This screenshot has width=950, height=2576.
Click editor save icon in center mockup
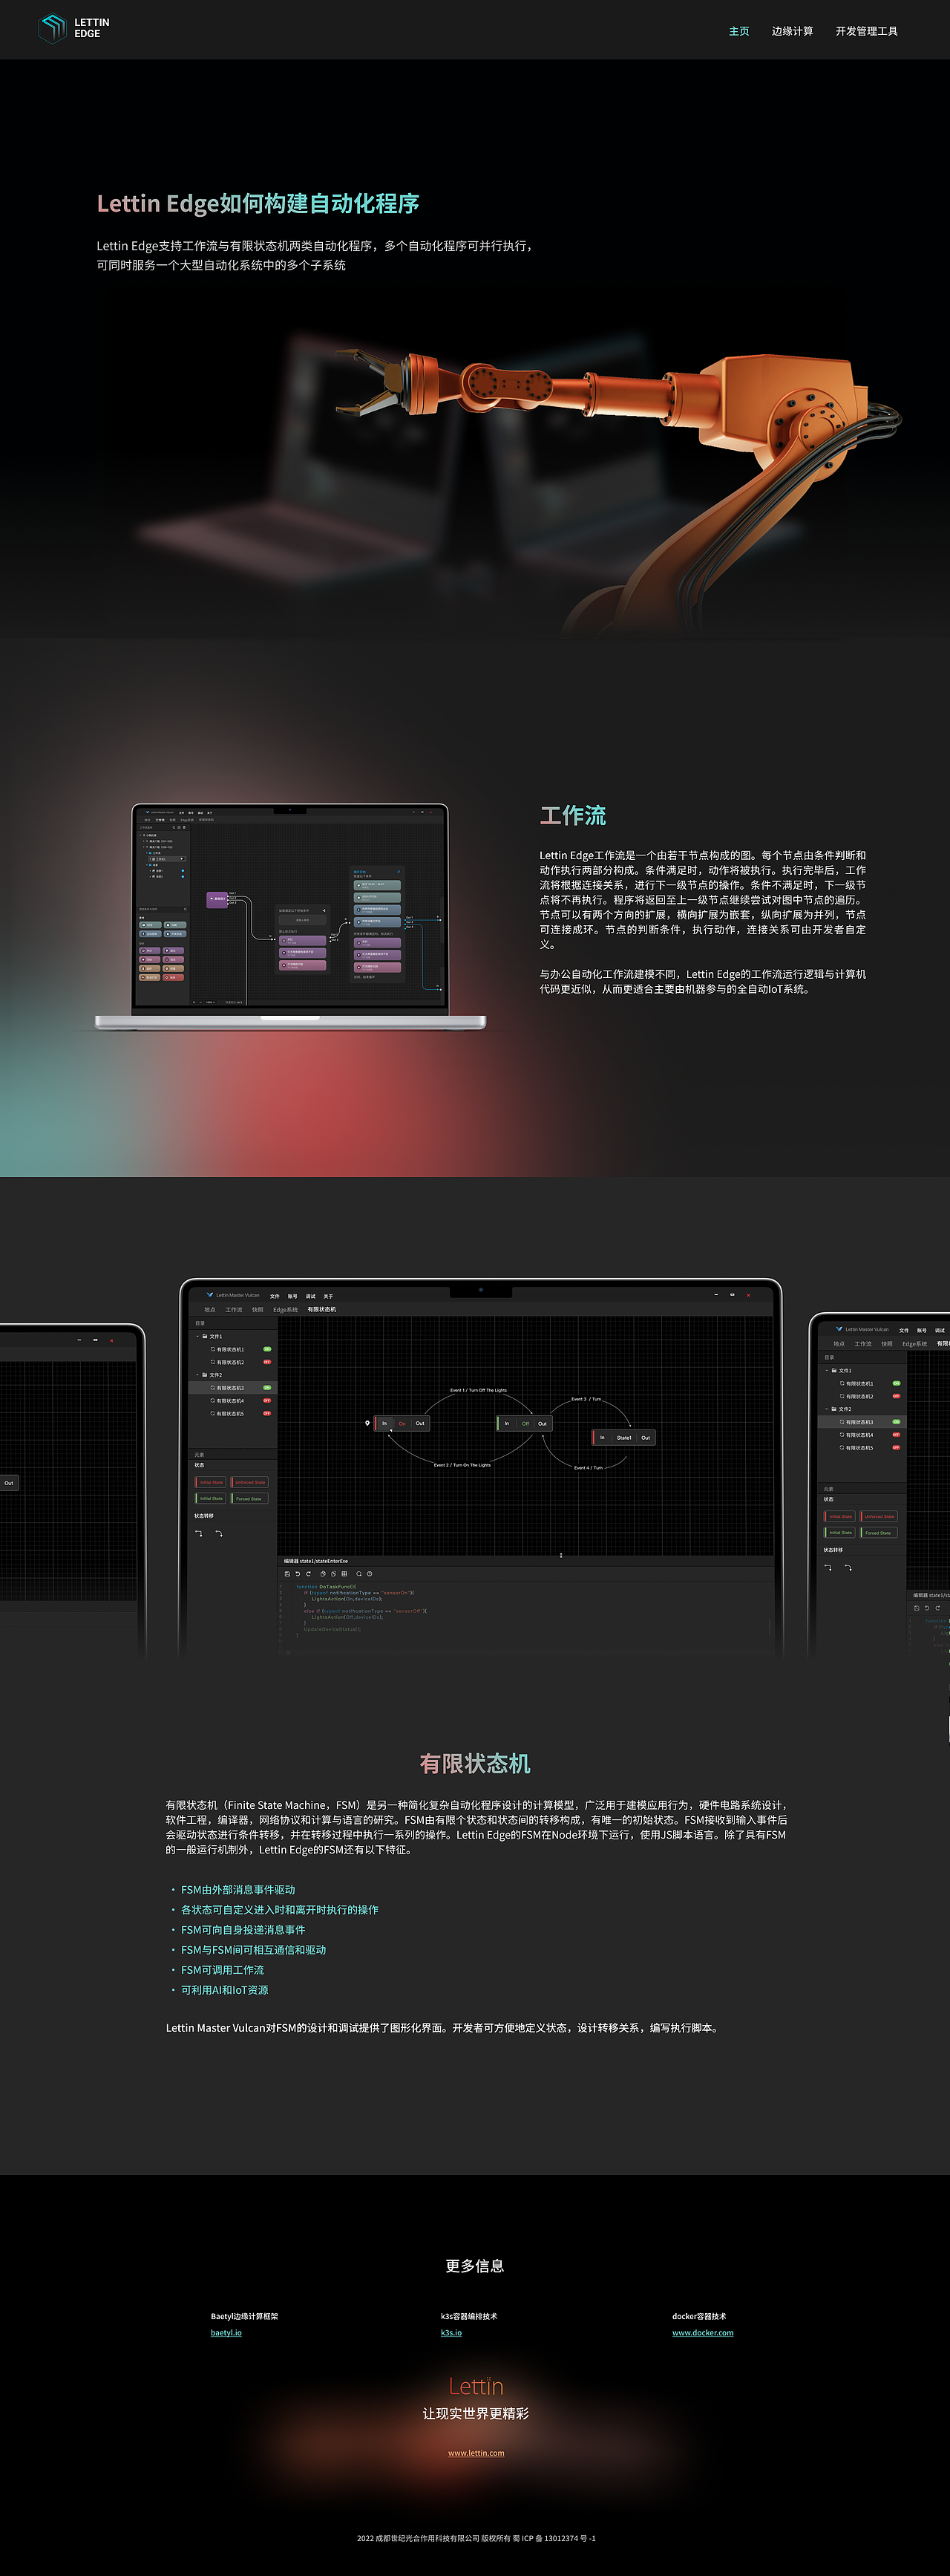click(287, 1574)
